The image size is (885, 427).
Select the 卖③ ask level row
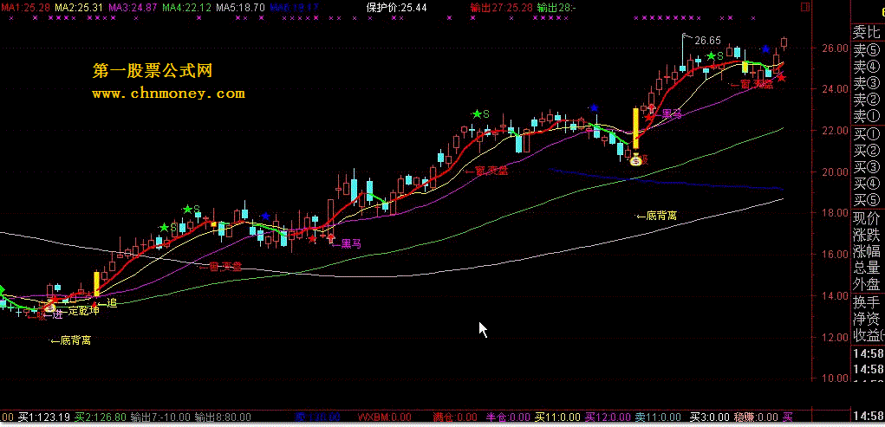coord(867,83)
